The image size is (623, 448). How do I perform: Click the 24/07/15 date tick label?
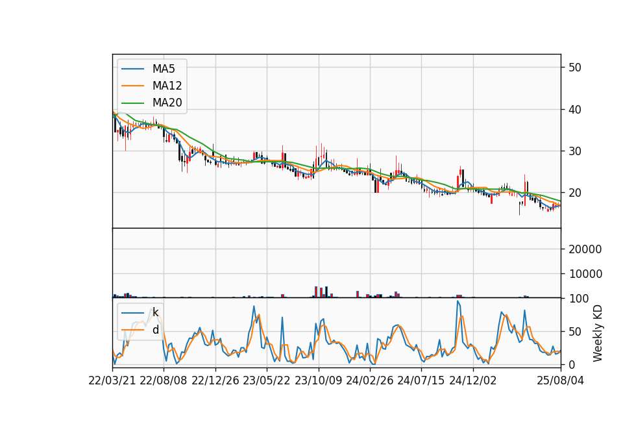(x=421, y=380)
